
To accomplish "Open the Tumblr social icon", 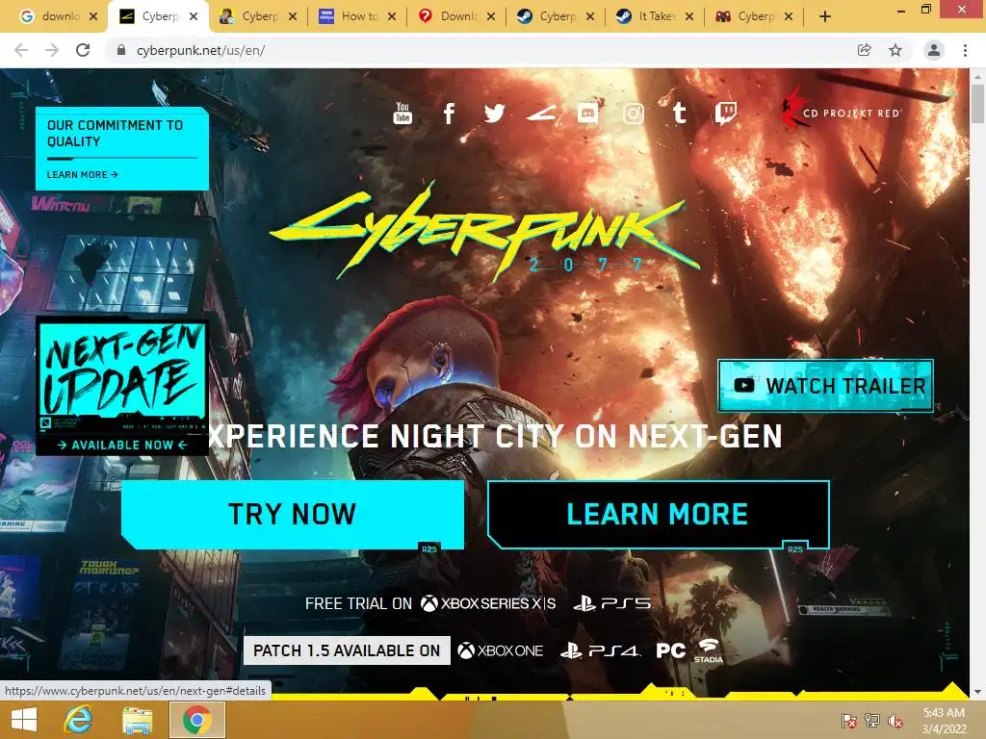I will [679, 114].
